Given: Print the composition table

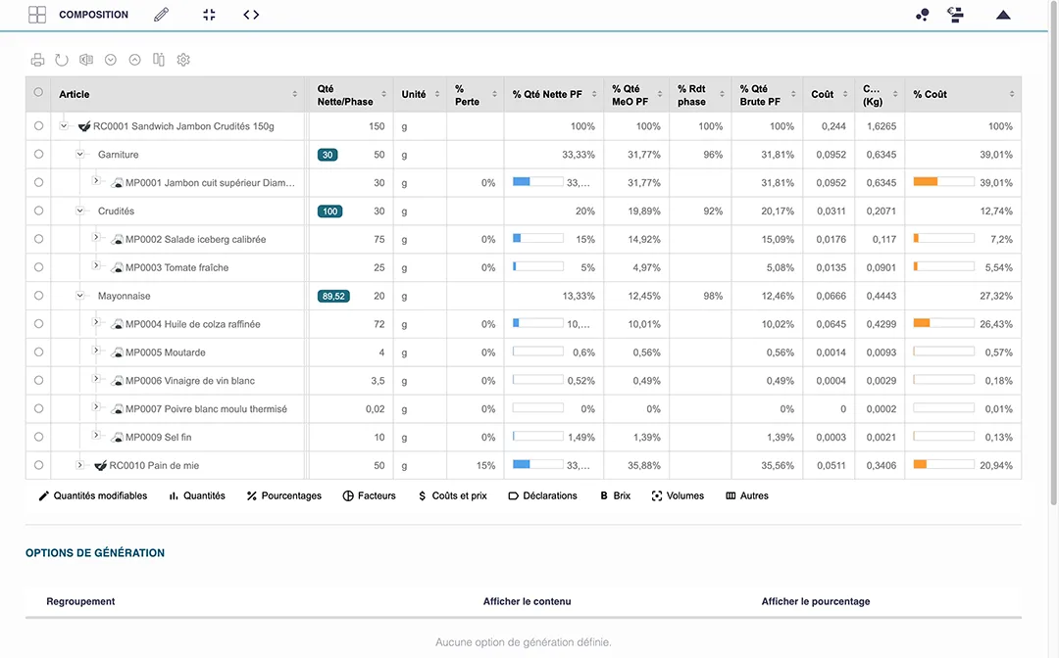Looking at the screenshot, I should pyautogui.click(x=38, y=60).
